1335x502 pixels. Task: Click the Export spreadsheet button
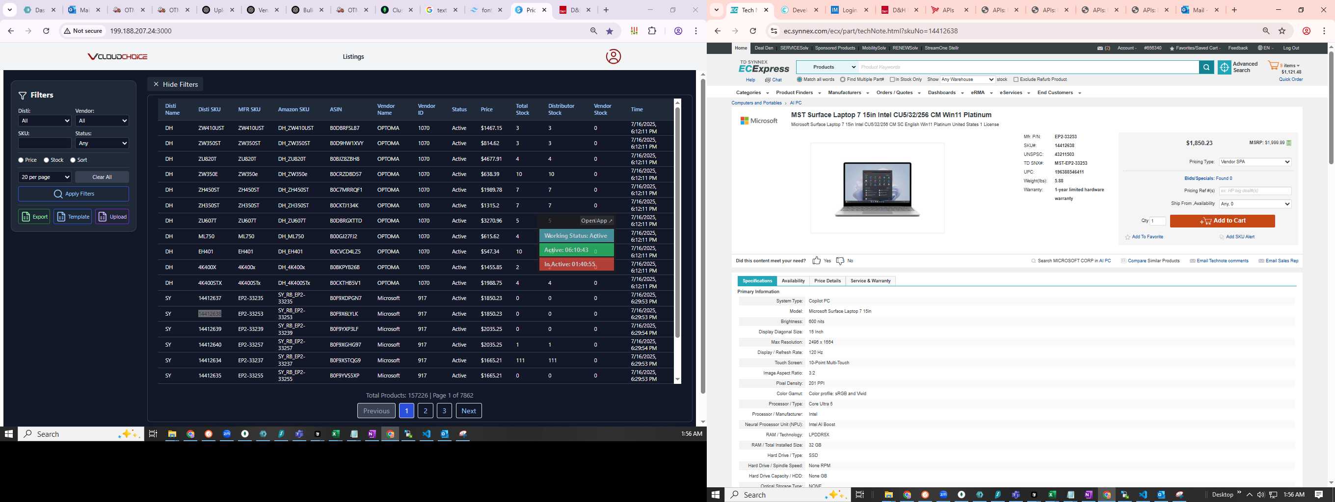click(x=34, y=216)
